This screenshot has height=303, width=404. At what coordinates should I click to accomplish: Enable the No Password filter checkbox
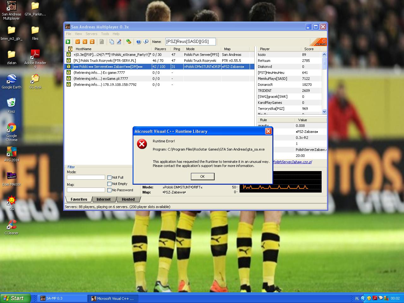[x=109, y=190]
